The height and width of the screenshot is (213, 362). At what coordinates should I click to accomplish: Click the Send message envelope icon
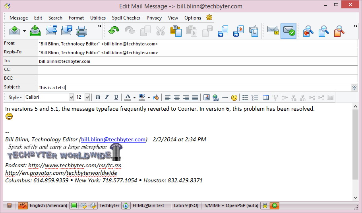[x=14, y=31]
